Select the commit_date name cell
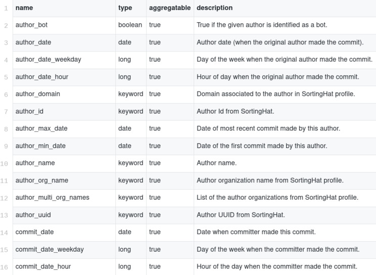Viewport: 376px width, 275px height. (x=34, y=232)
